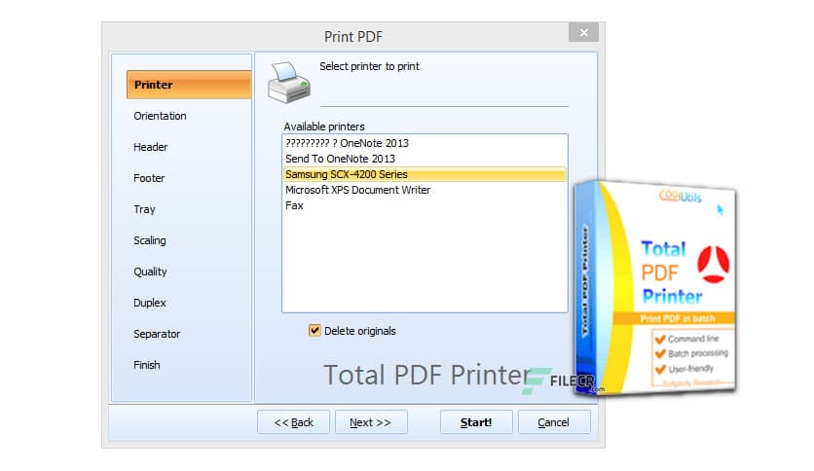
Task: Click the Total PDF Printer product box
Action: pyautogui.click(x=654, y=288)
